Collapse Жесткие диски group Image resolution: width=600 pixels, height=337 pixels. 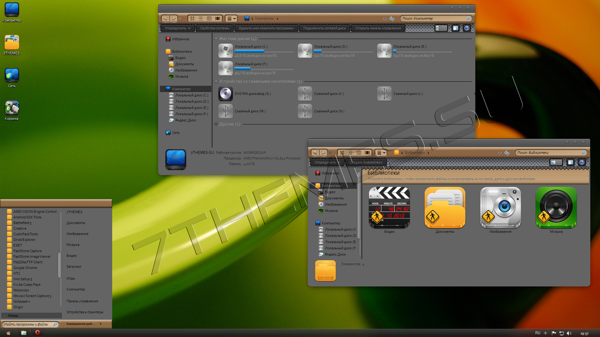tap(216, 39)
